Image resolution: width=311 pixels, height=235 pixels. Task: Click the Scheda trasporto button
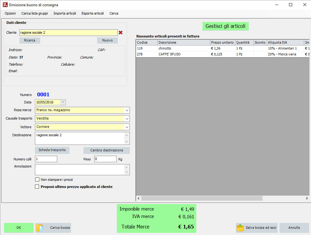click(52, 150)
